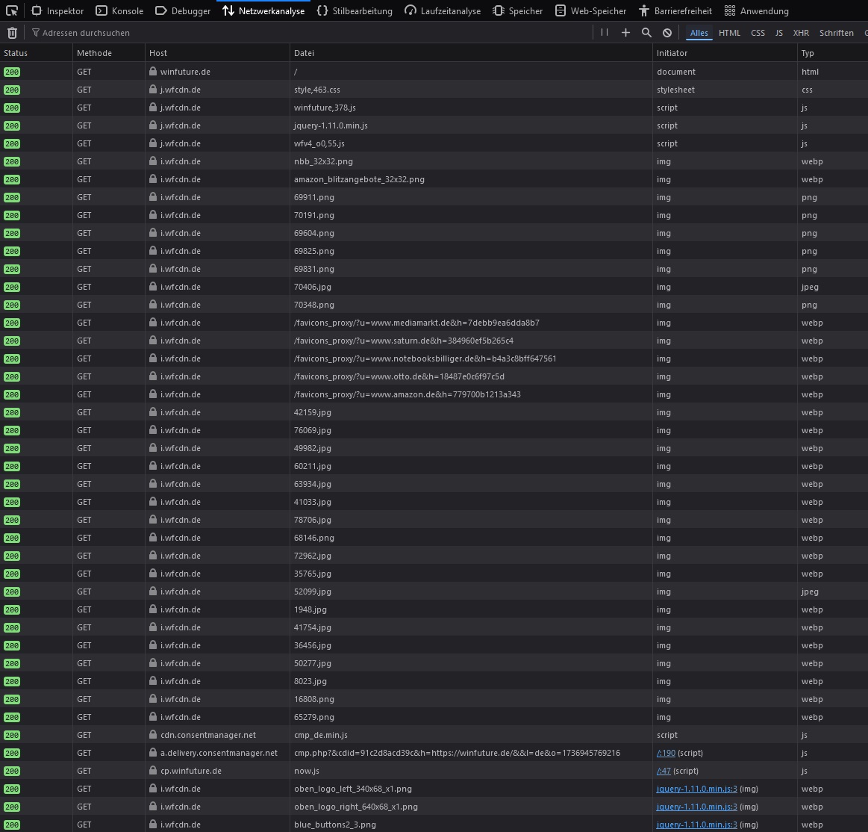Screen dimensions: 868x832
Task: Open the Inspektor tab
Action: pyautogui.click(x=57, y=10)
